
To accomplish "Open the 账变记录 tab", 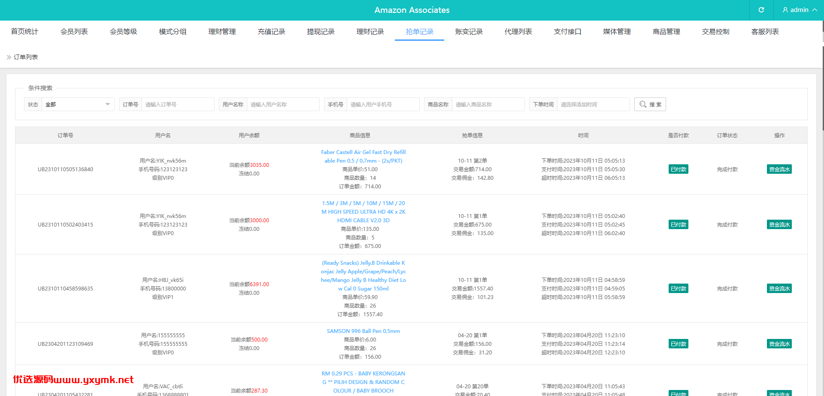I will [469, 31].
